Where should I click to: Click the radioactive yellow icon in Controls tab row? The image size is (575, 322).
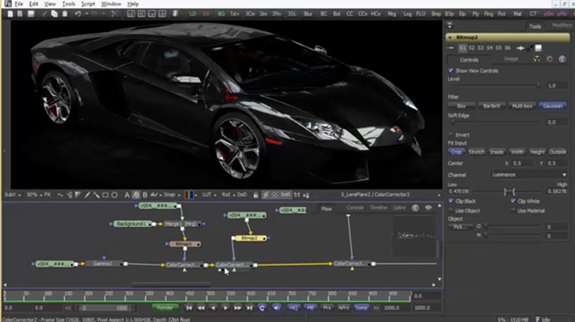tap(537, 59)
